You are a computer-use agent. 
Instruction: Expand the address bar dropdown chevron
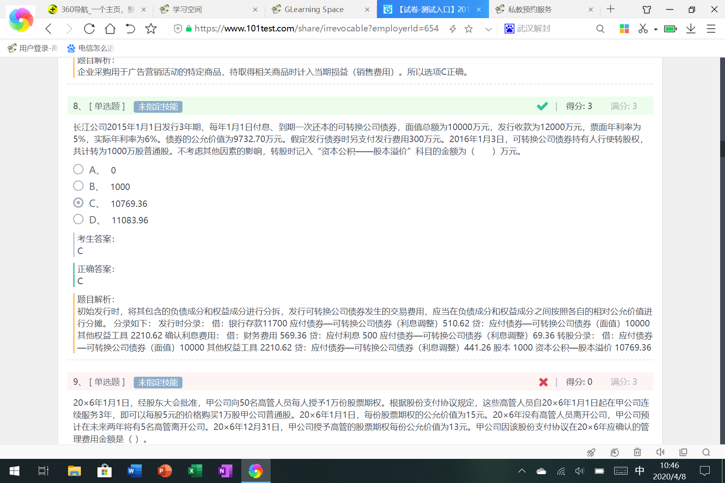point(489,29)
